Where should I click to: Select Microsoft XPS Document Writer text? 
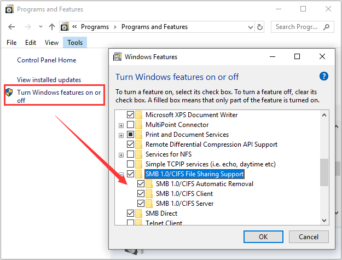click(192, 115)
